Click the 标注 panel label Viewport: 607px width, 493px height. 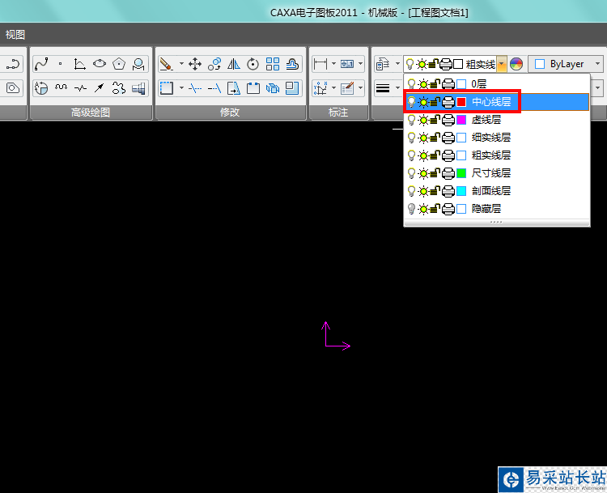(x=338, y=113)
